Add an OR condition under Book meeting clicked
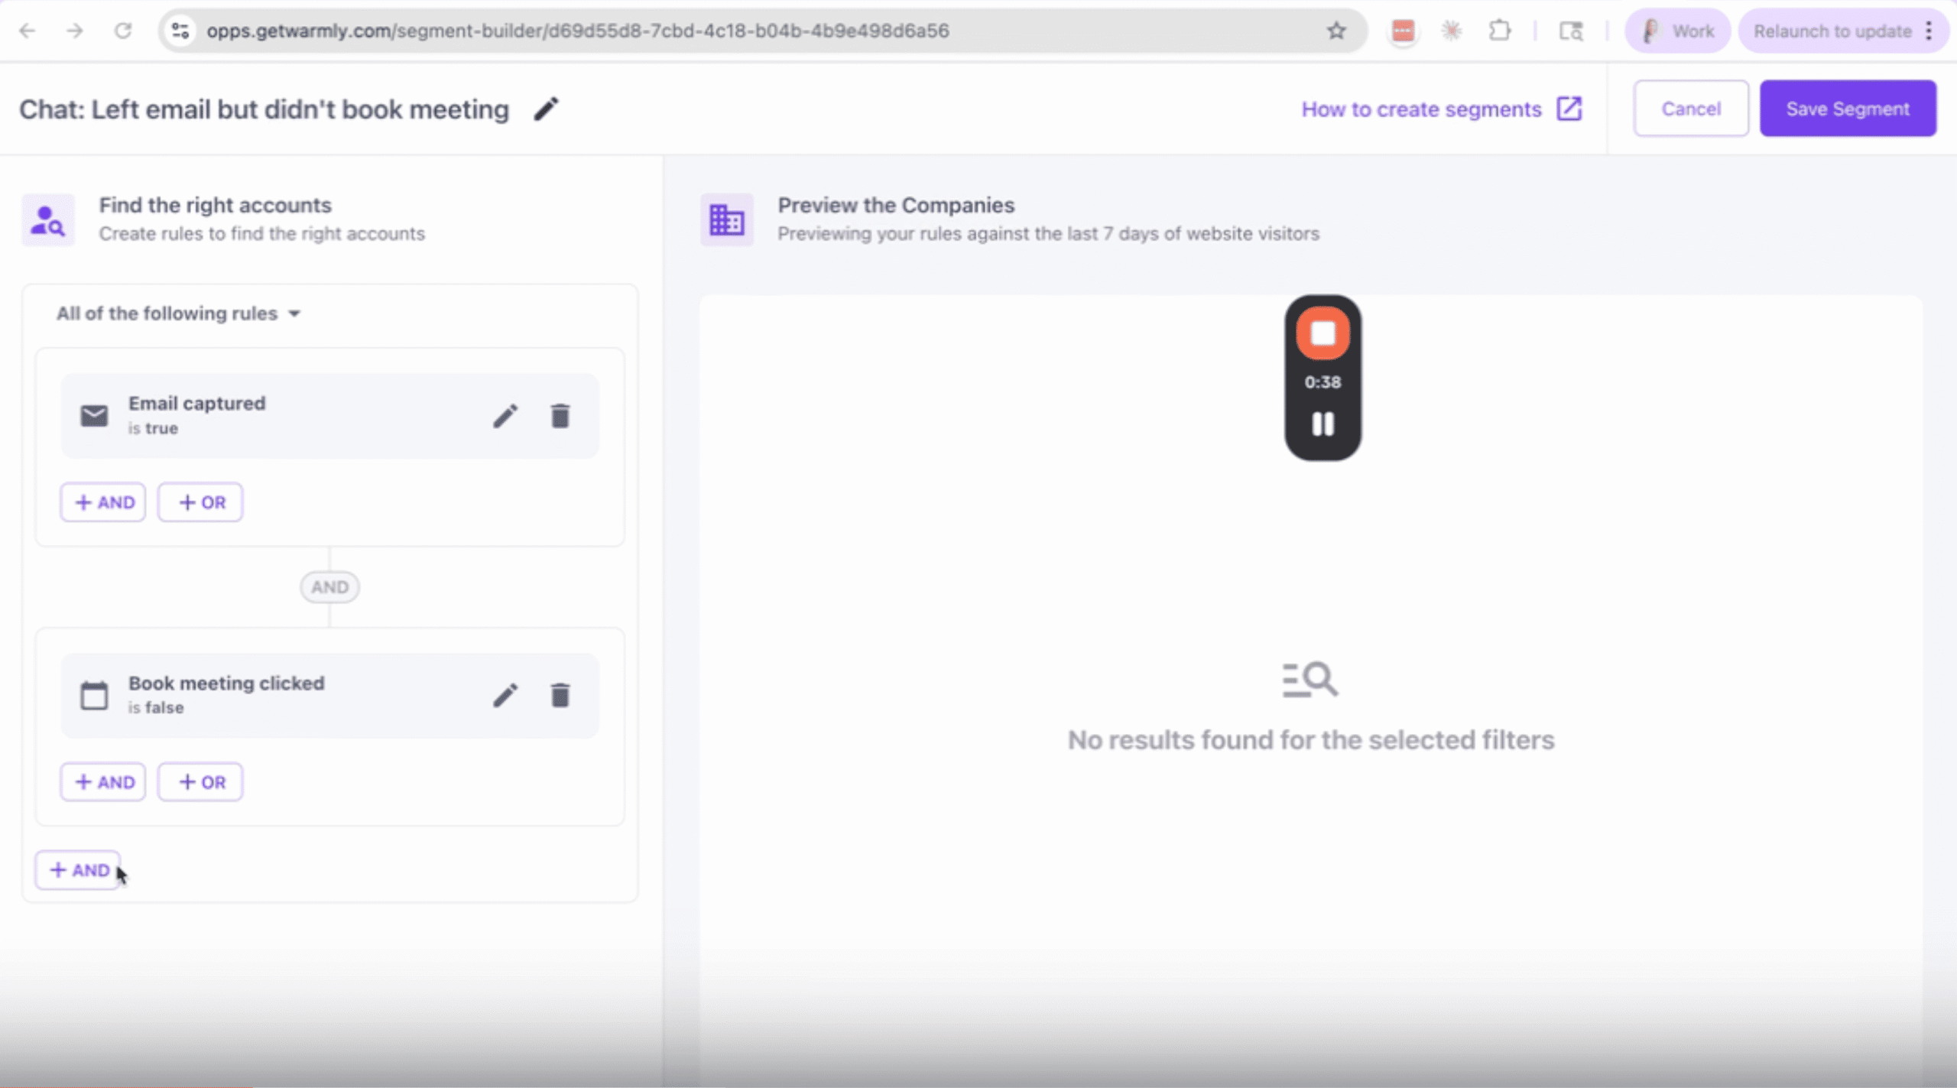This screenshot has height=1088, width=1957. click(x=200, y=782)
